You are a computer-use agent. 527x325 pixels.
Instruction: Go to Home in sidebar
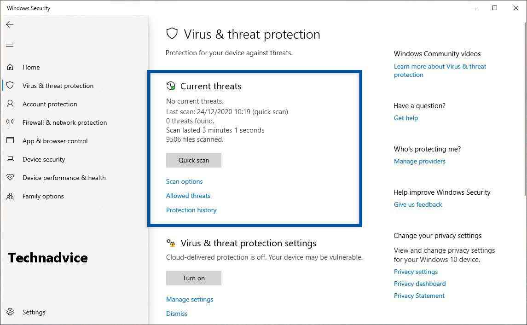click(31, 67)
